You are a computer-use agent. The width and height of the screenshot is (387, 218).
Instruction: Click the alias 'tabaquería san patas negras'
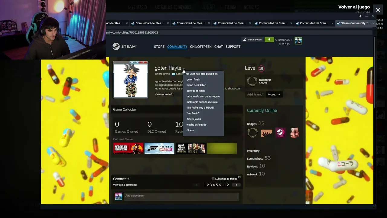[x=203, y=96]
